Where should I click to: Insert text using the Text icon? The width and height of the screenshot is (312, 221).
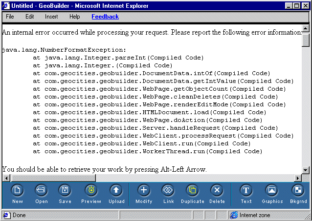click(x=246, y=190)
